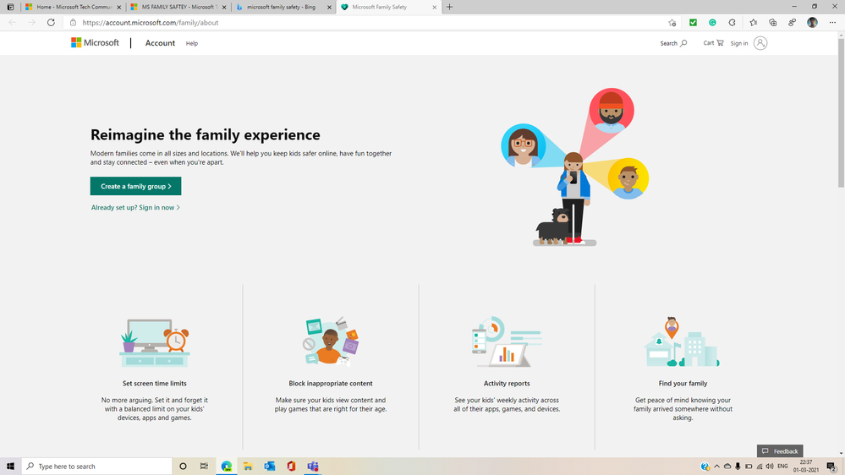Open Outlook from taskbar

point(270,467)
